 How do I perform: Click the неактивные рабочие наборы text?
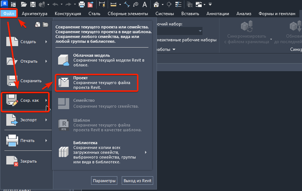[x=187, y=40]
